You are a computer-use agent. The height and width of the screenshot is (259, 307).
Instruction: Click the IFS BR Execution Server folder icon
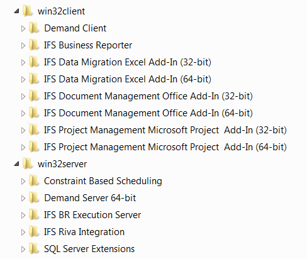click(x=34, y=214)
